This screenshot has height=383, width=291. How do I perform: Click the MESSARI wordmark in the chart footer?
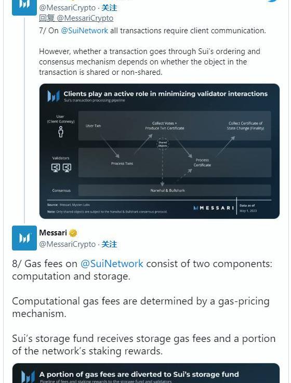click(214, 208)
